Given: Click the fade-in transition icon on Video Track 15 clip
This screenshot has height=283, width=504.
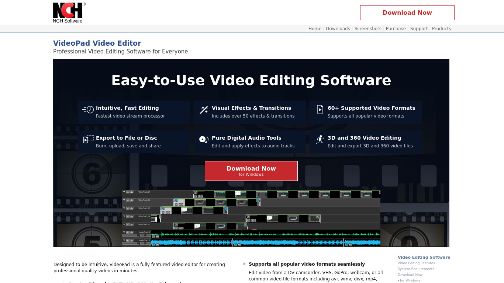Looking at the screenshot, I should 163,209.
